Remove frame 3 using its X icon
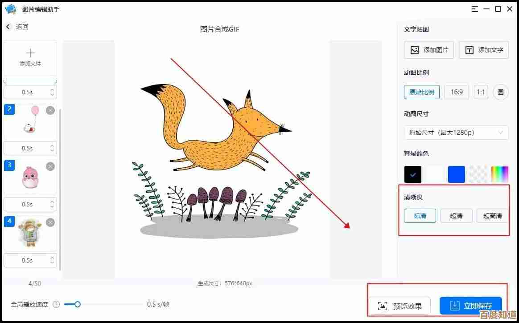The image size is (519, 323). (x=50, y=166)
